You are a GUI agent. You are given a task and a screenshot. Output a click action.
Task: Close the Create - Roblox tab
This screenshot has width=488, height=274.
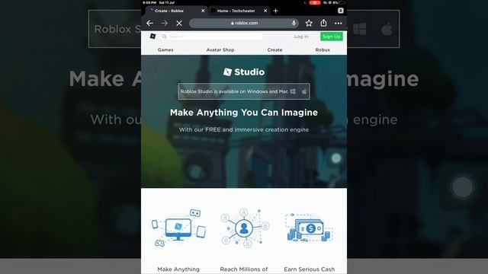pyautogui.click(x=203, y=11)
